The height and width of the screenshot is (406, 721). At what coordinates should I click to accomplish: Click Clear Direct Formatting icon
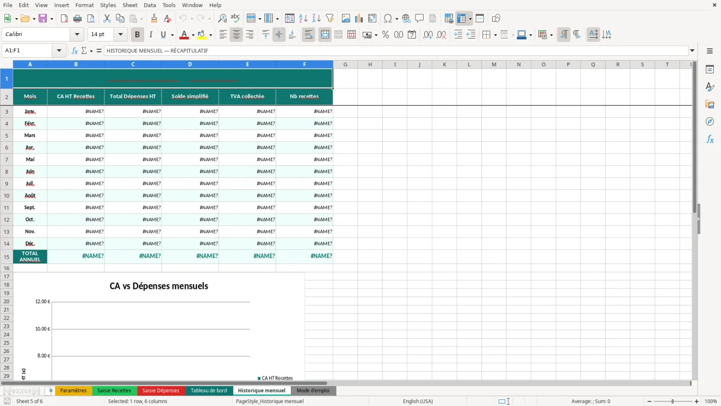pyautogui.click(x=168, y=19)
